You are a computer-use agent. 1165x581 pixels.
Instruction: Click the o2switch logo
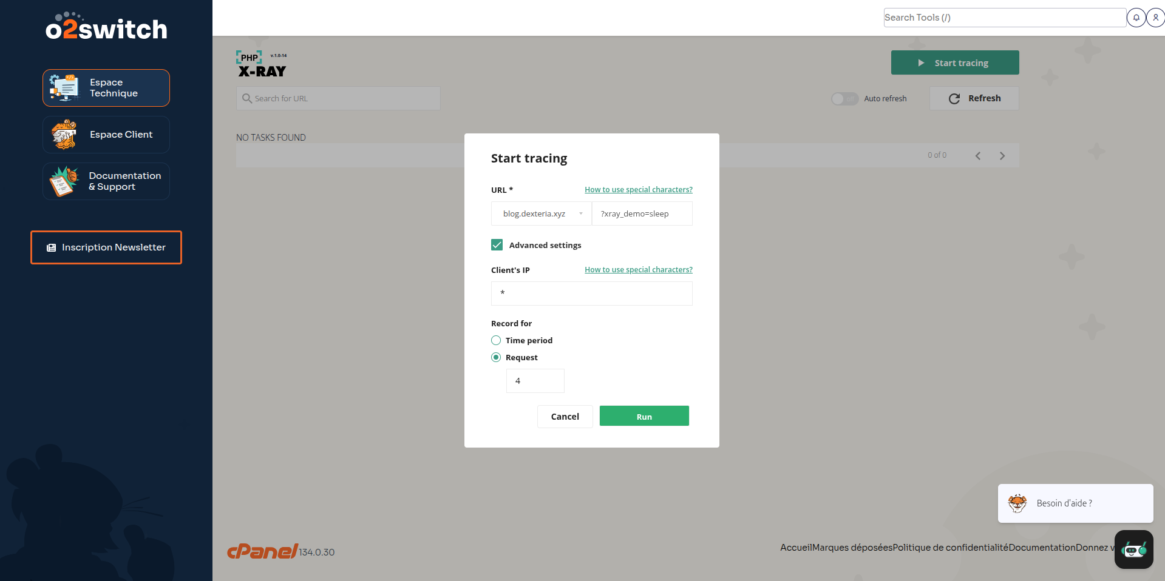[x=106, y=27]
